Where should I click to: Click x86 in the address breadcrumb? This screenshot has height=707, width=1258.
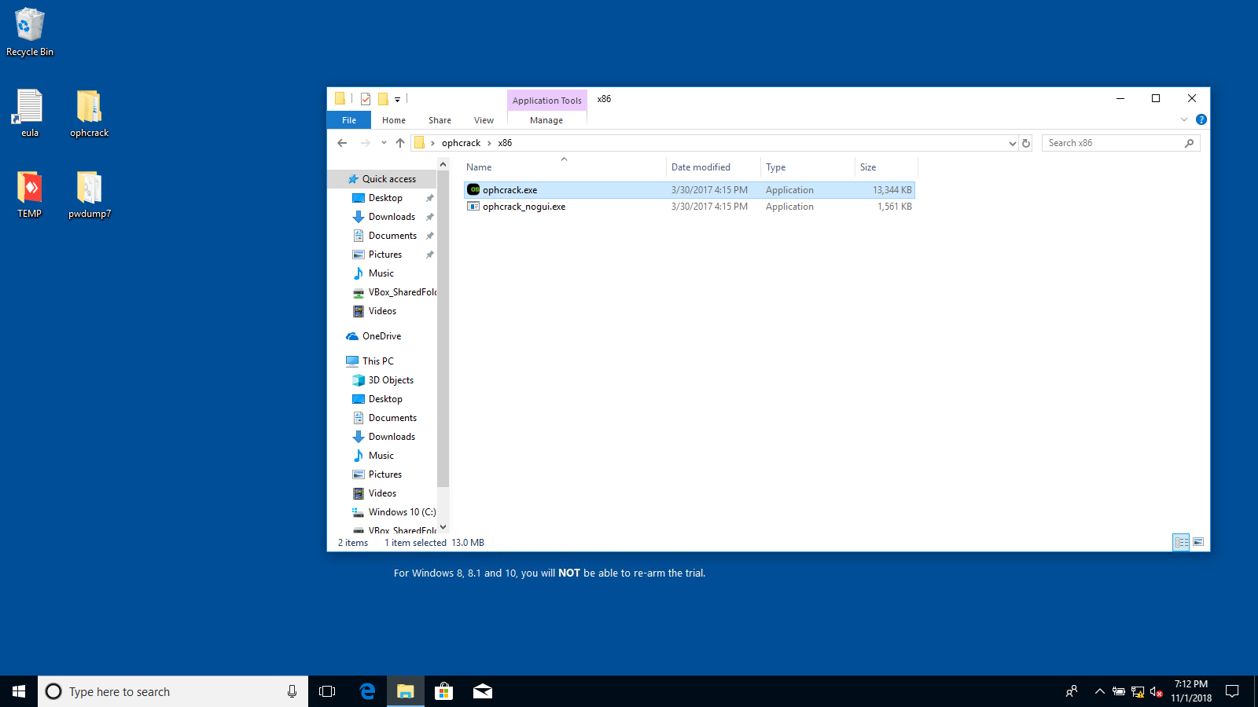point(505,143)
